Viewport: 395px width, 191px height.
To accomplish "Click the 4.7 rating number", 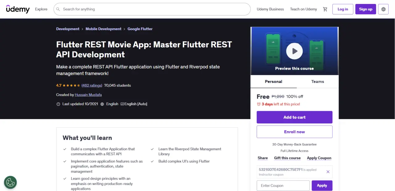I will (59, 85).
